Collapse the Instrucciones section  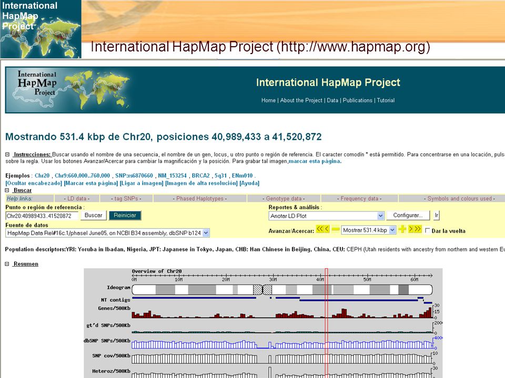pyautogui.click(x=7, y=154)
